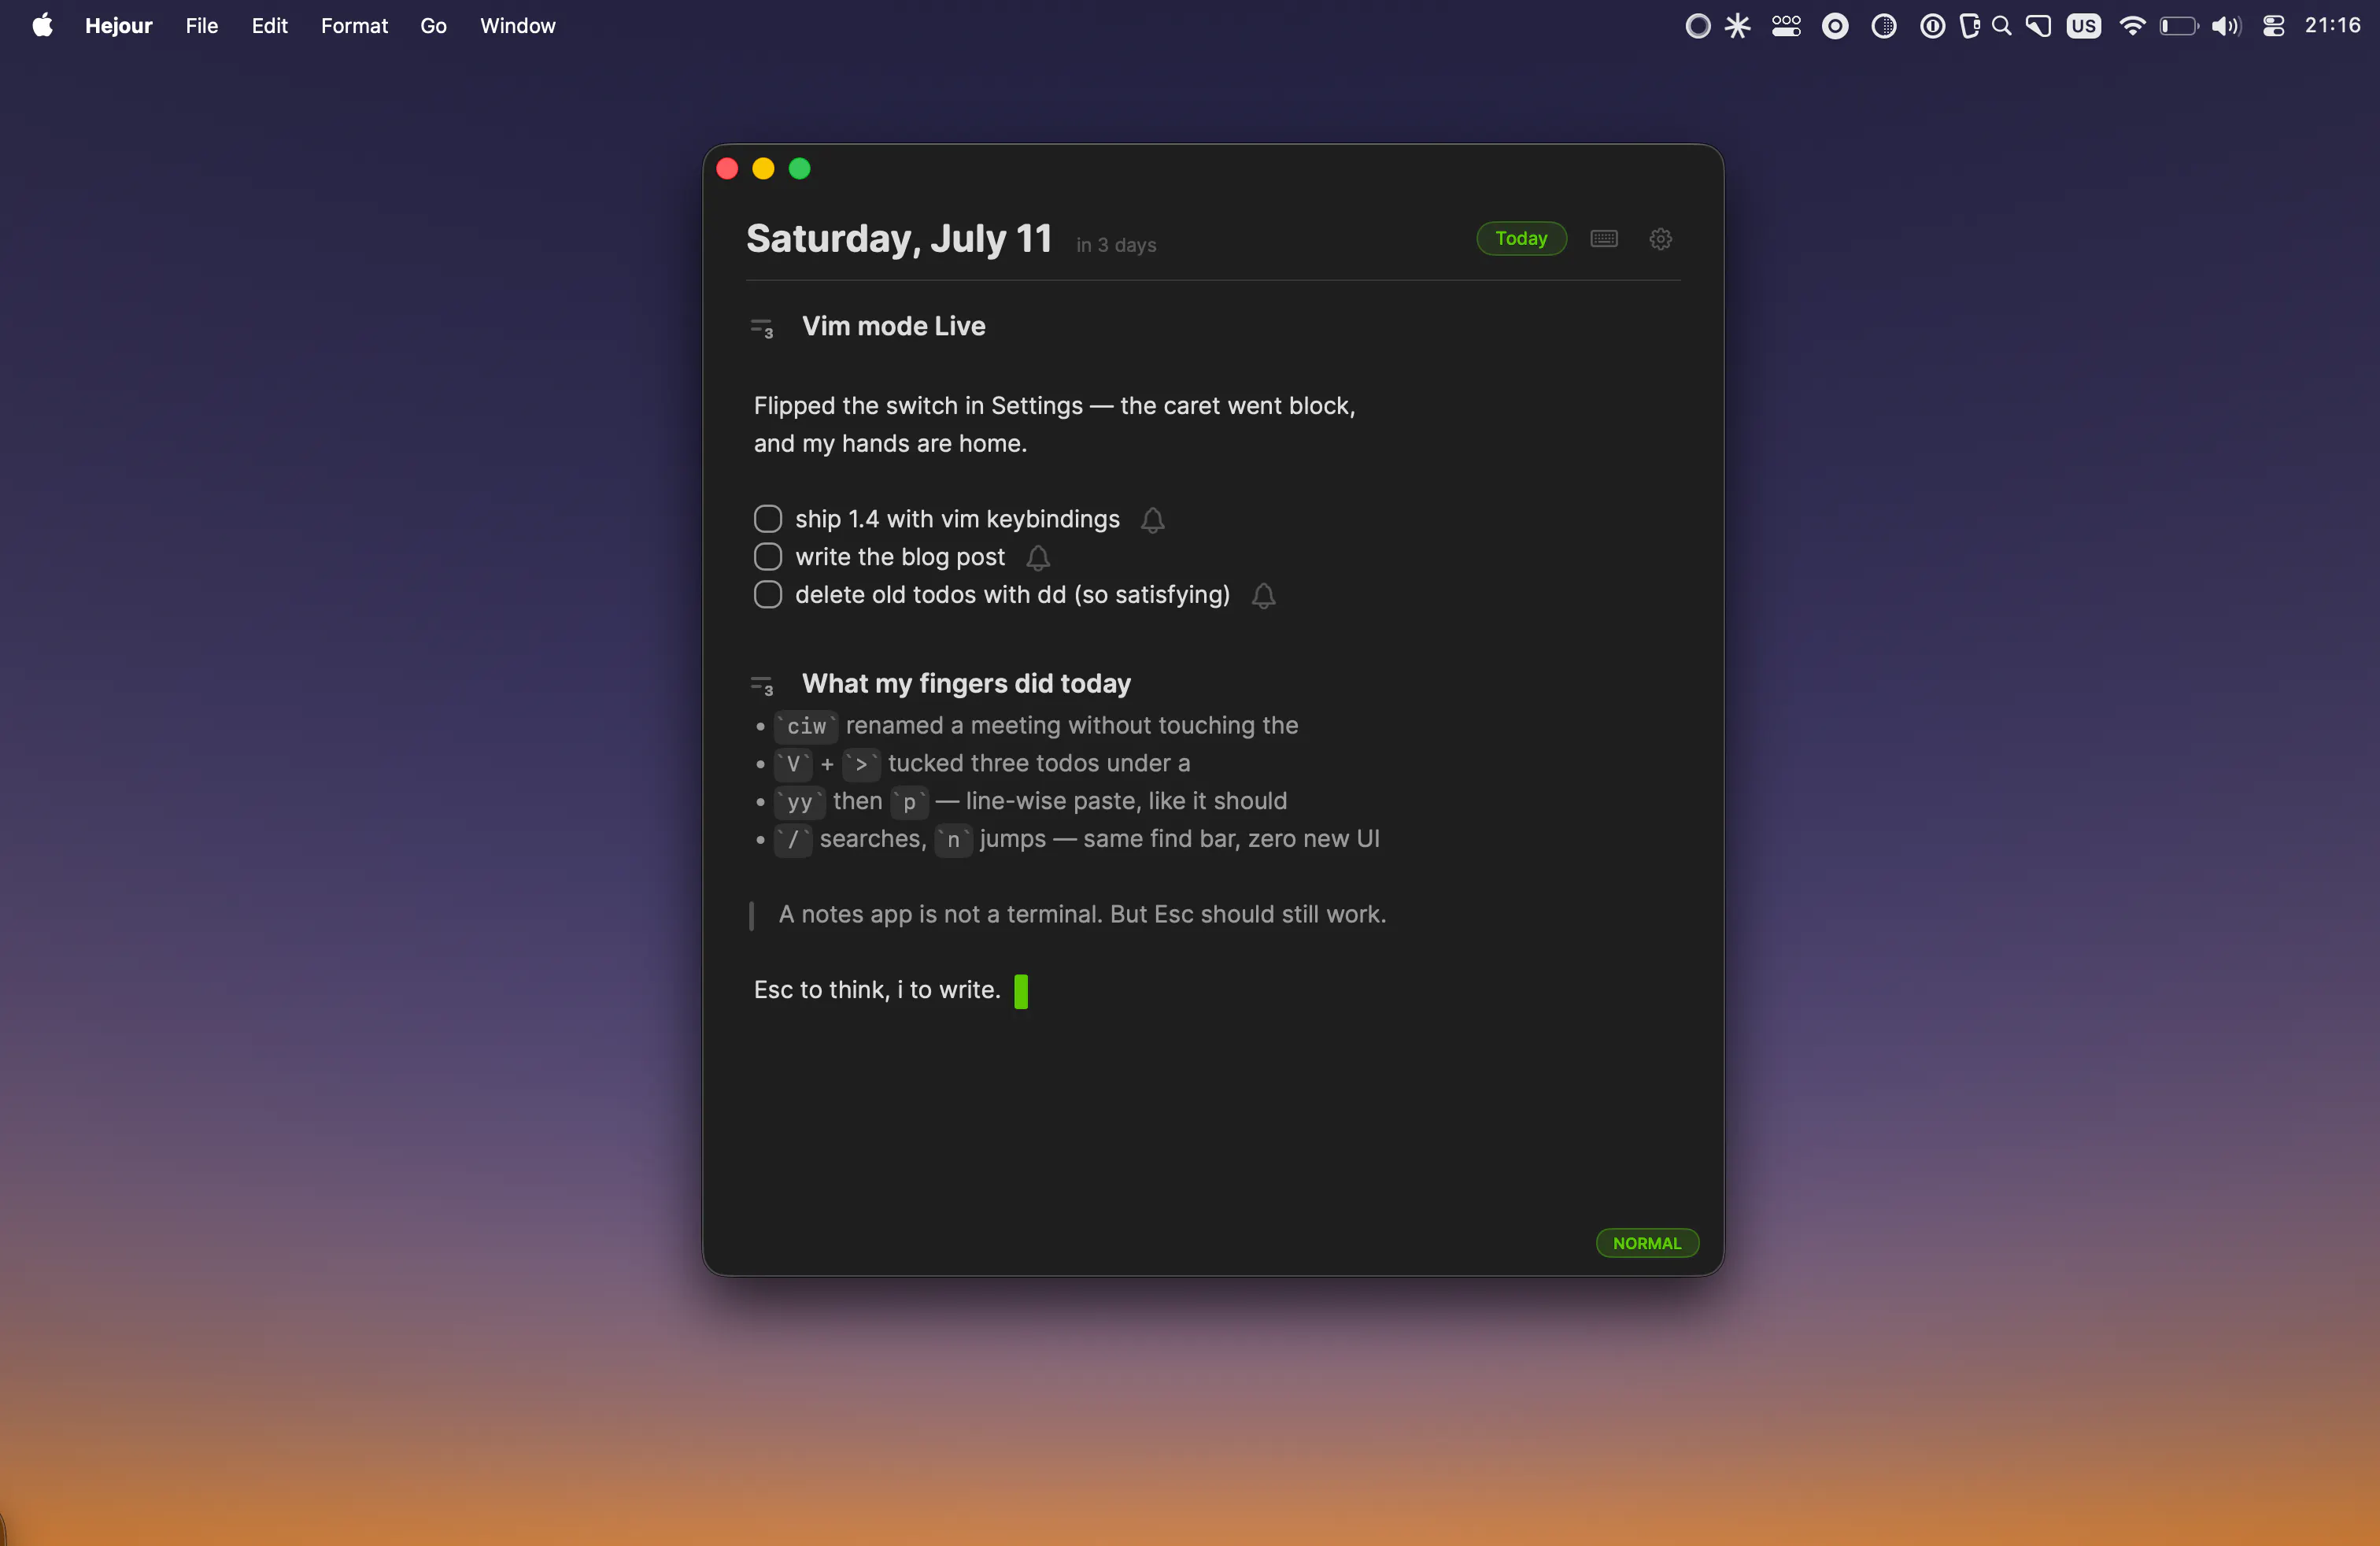2380x1546 pixels.
Task: Click the quote 'A notes app is not a terminal'
Action: [x=1082, y=914]
